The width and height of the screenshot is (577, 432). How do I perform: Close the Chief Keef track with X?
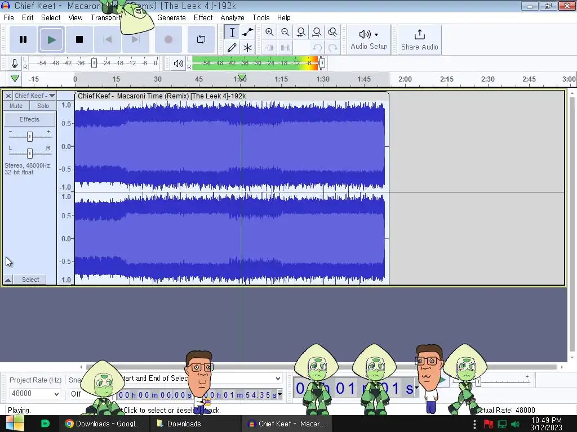[x=8, y=96]
